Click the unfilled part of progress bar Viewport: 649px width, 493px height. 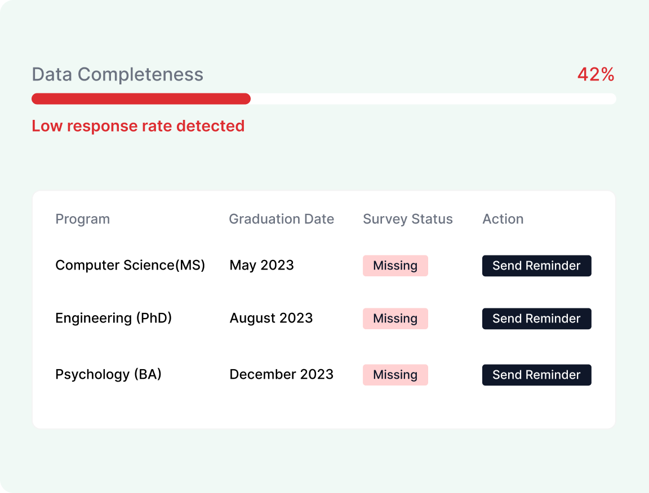tap(433, 99)
